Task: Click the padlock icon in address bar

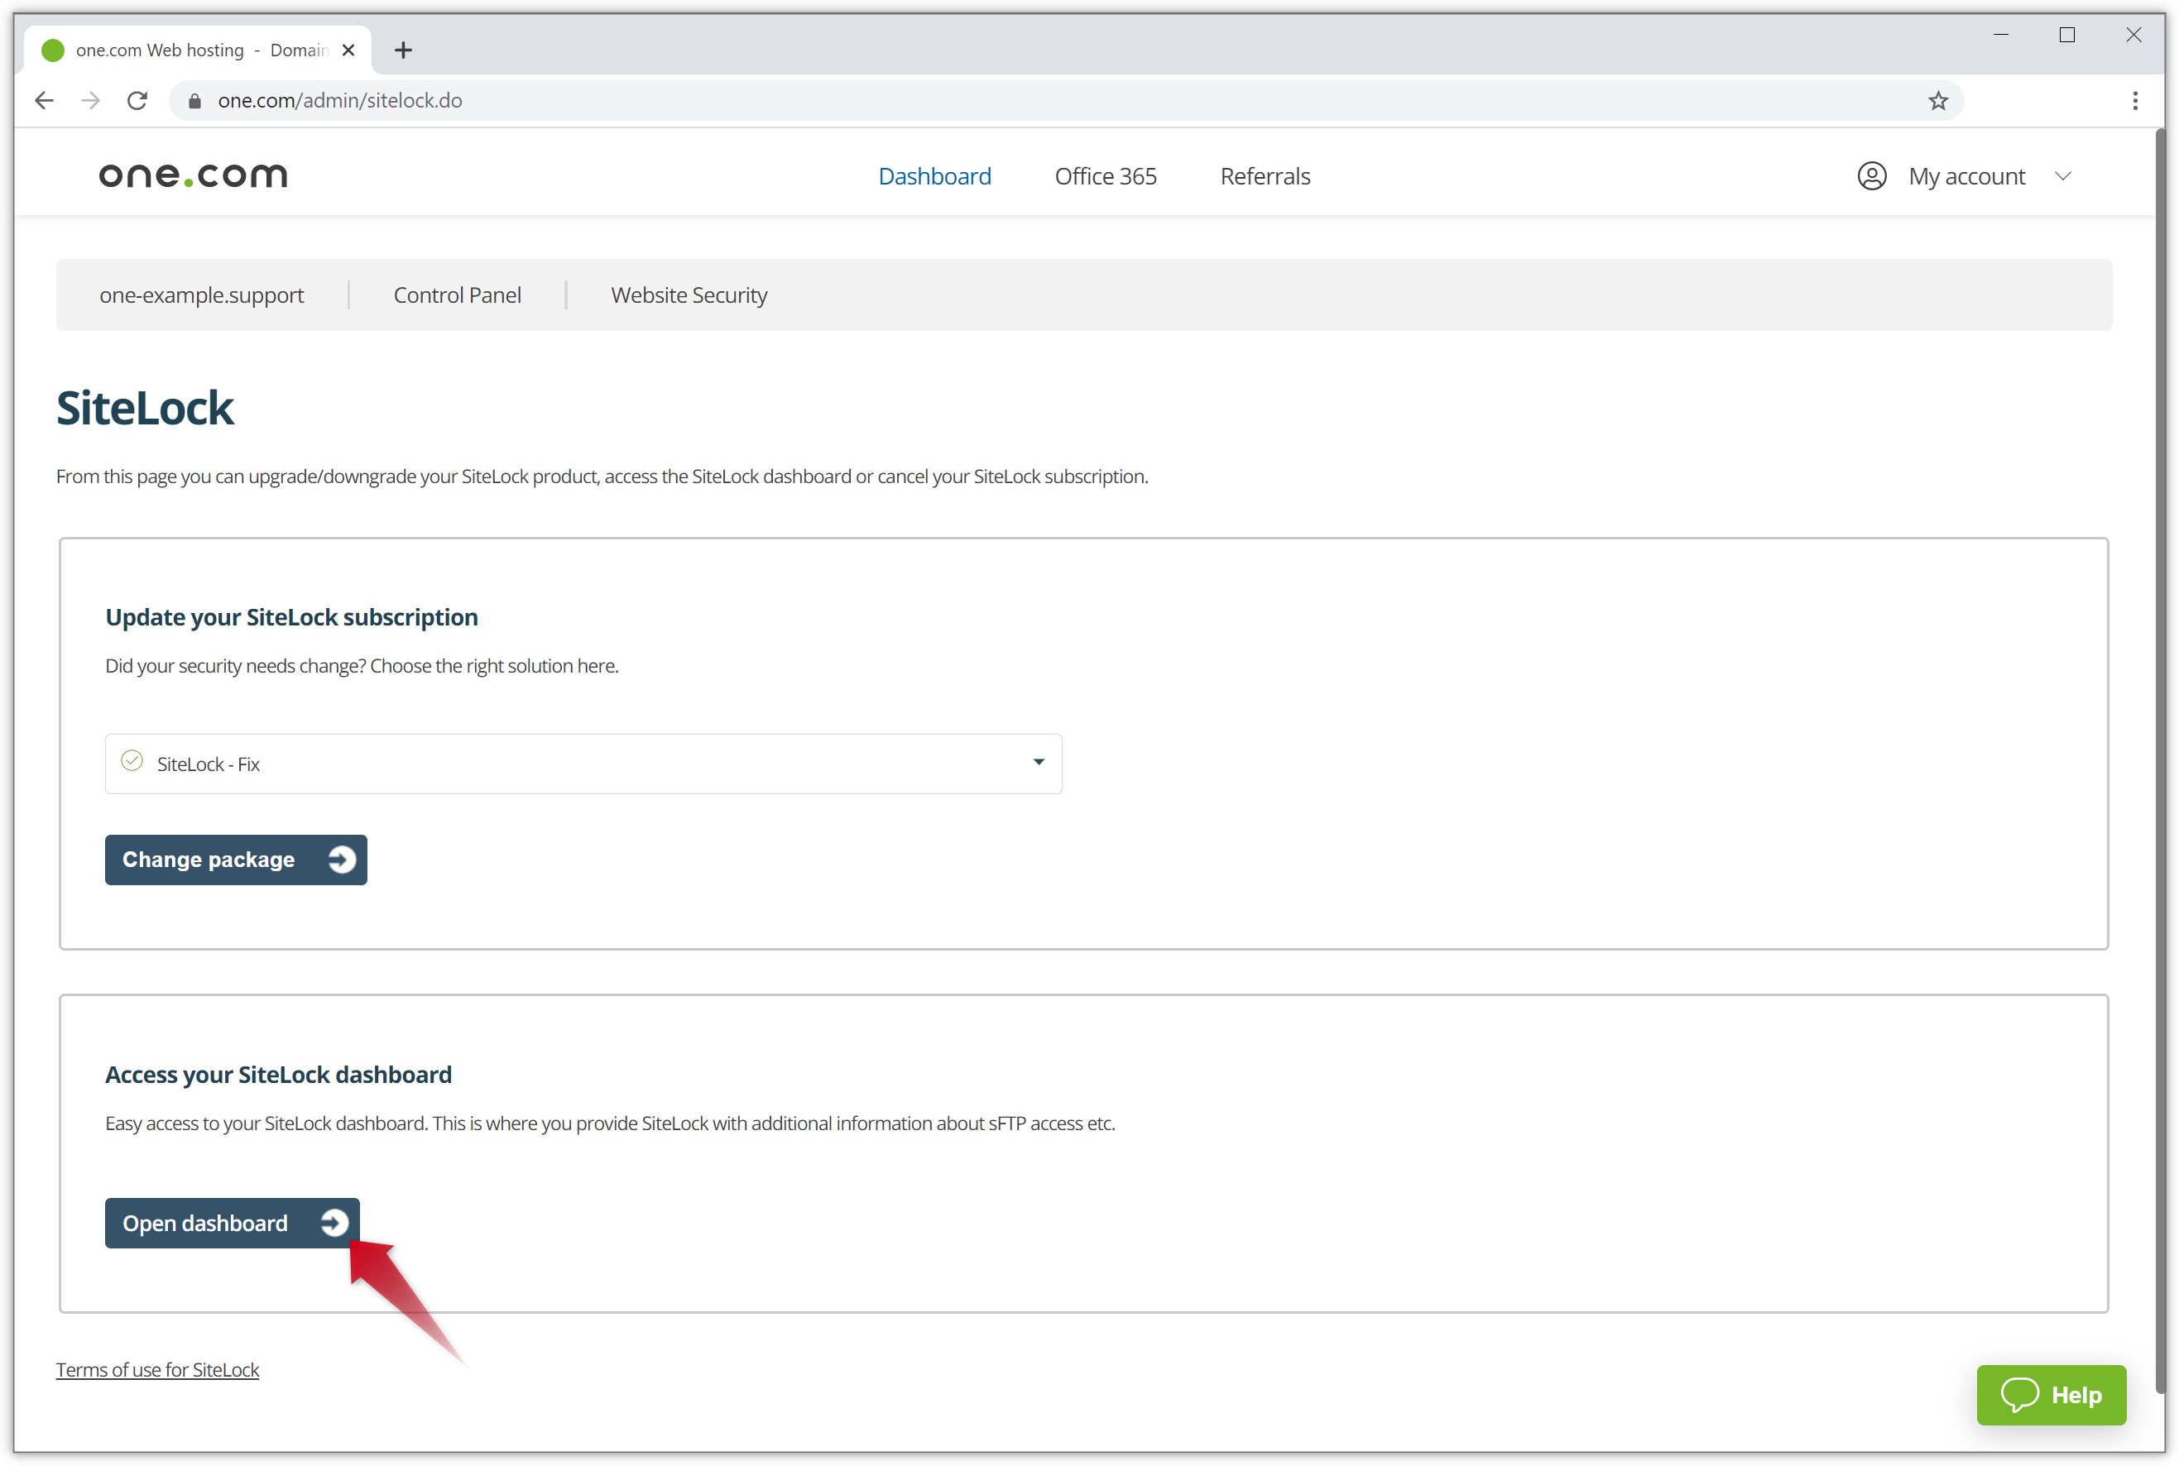Action: click(194, 101)
